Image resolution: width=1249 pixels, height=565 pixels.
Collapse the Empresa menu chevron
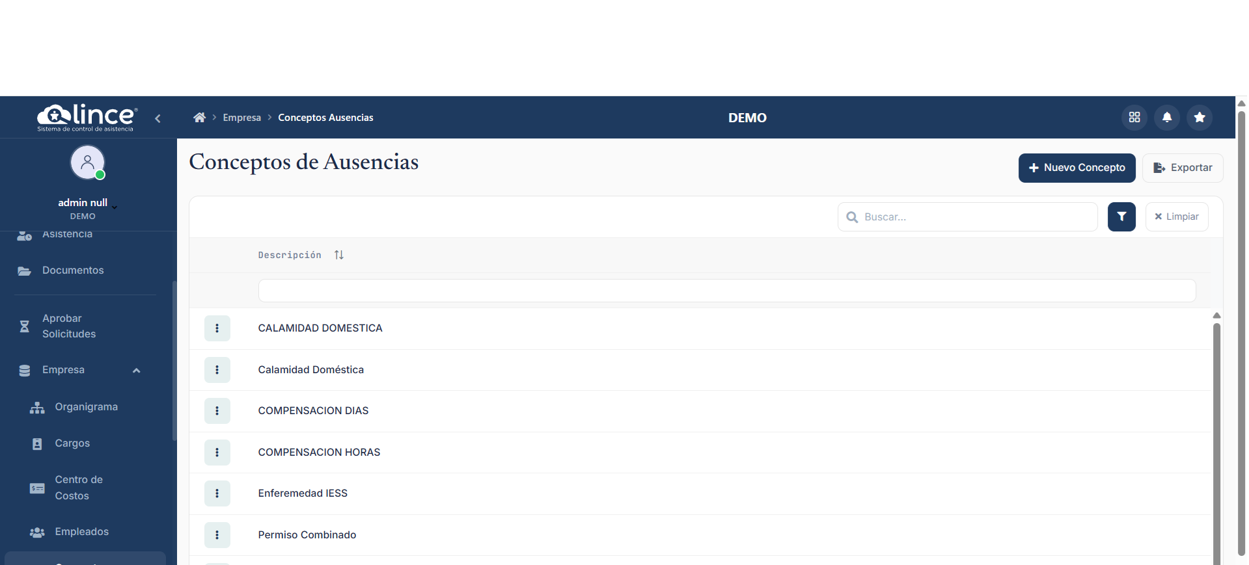pyautogui.click(x=137, y=371)
